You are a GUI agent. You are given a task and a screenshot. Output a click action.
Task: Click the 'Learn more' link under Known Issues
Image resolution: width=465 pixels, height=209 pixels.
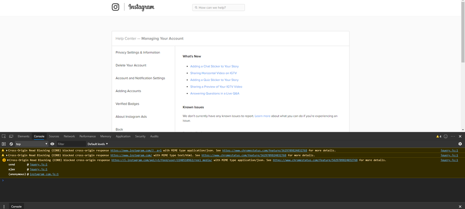coord(263,116)
